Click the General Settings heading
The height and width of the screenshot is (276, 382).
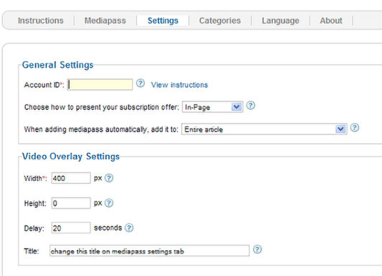(x=57, y=65)
